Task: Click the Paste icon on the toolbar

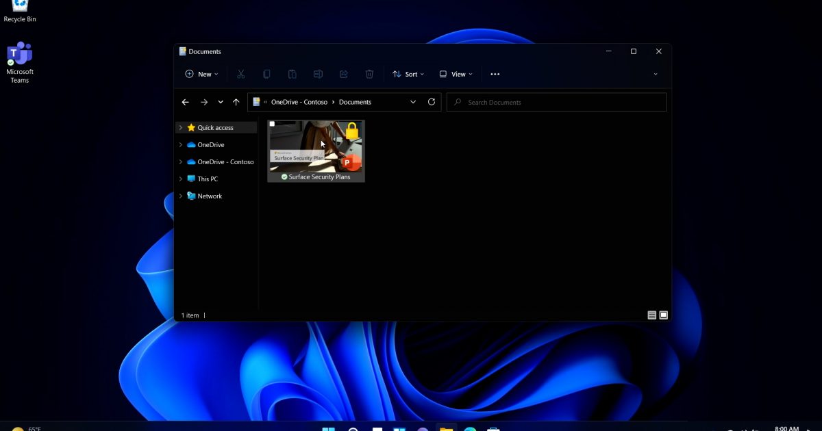Action: point(292,73)
